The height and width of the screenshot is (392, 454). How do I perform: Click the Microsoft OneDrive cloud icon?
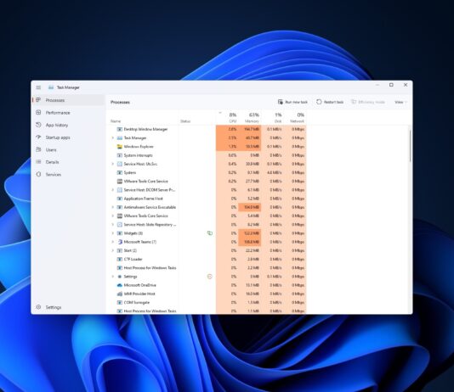[x=119, y=285]
